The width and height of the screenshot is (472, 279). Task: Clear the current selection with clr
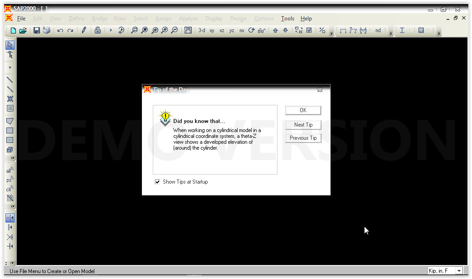coord(8,189)
